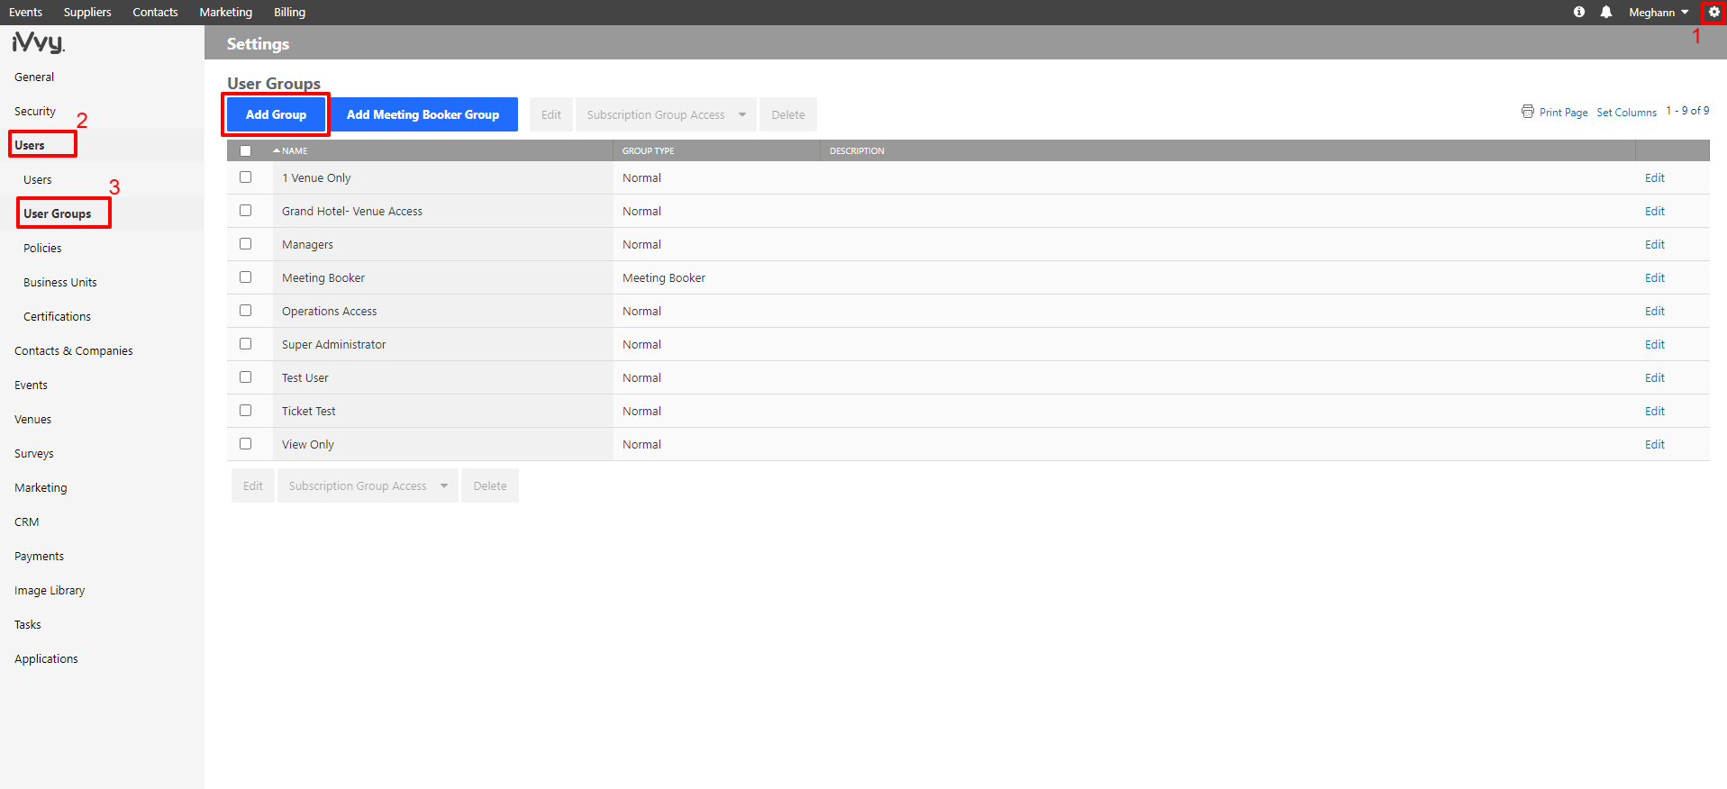Viewport: 1727px width, 789px height.
Task: Select Surveys in settings sidebar
Action: (34, 454)
